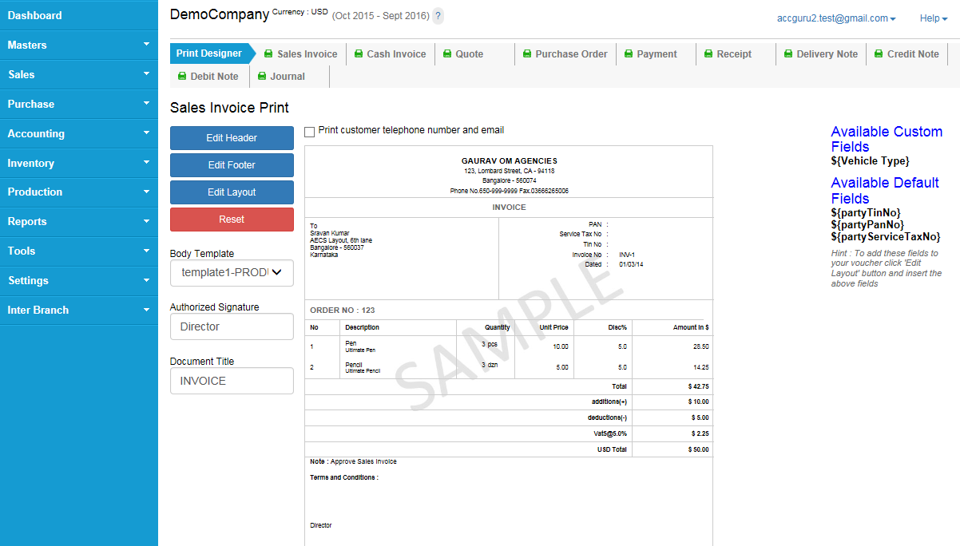Image resolution: width=968 pixels, height=546 pixels.
Task: Click the printer icon beside Payment
Action: [x=629, y=54]
